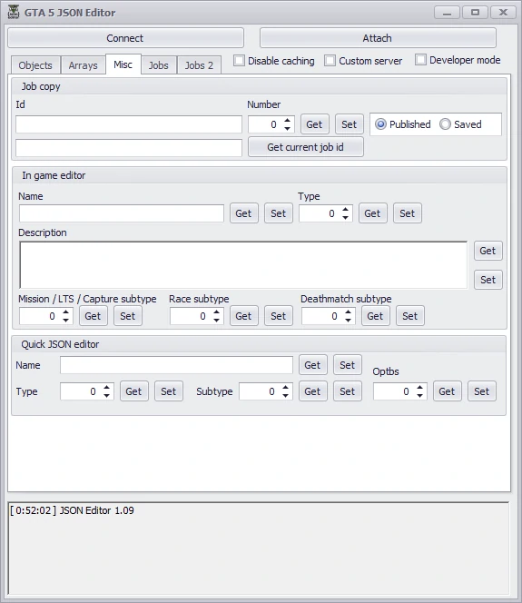This screenshot has height=603, width=522.
Task: Click Get for Race subtype
Action: pos(243,316)
